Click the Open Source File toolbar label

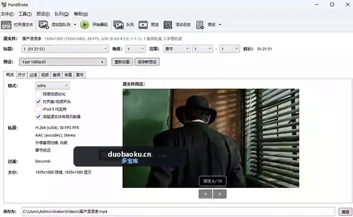point(23,25)
